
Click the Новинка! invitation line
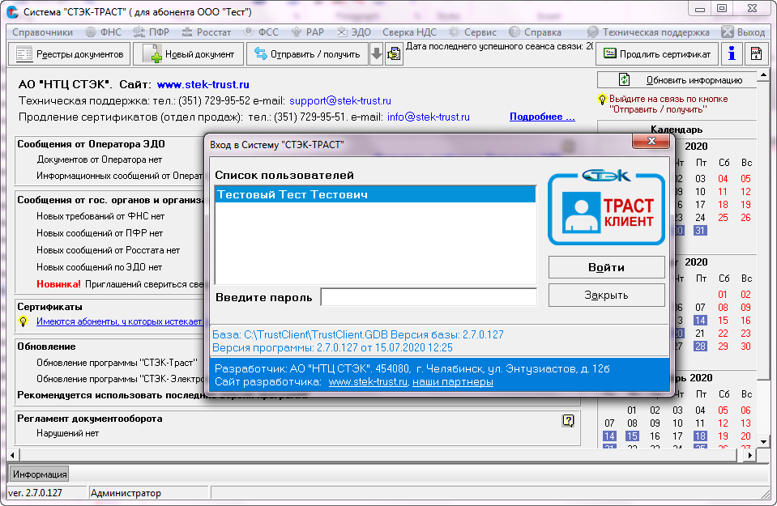[x=120, y=284]
